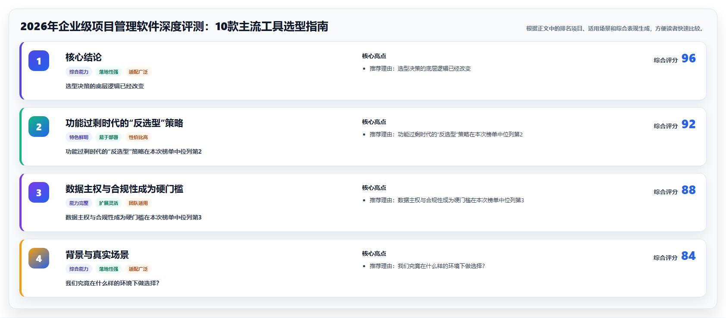This screenshot has height=318, width=726.
Task: Select the 性价比高 tag
Action: click(138, 137)
